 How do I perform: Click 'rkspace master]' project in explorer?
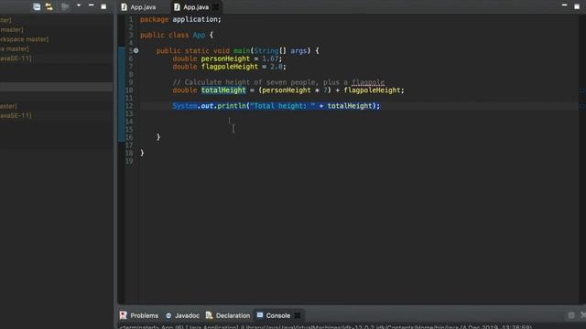point(25,39)
